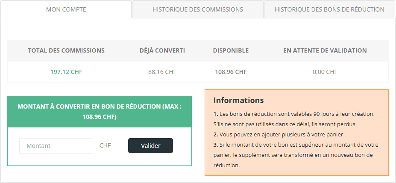This screenshot has width=396, height=183.
Task: Click info note 2 about adding to panier
Action: pos(279,134)
